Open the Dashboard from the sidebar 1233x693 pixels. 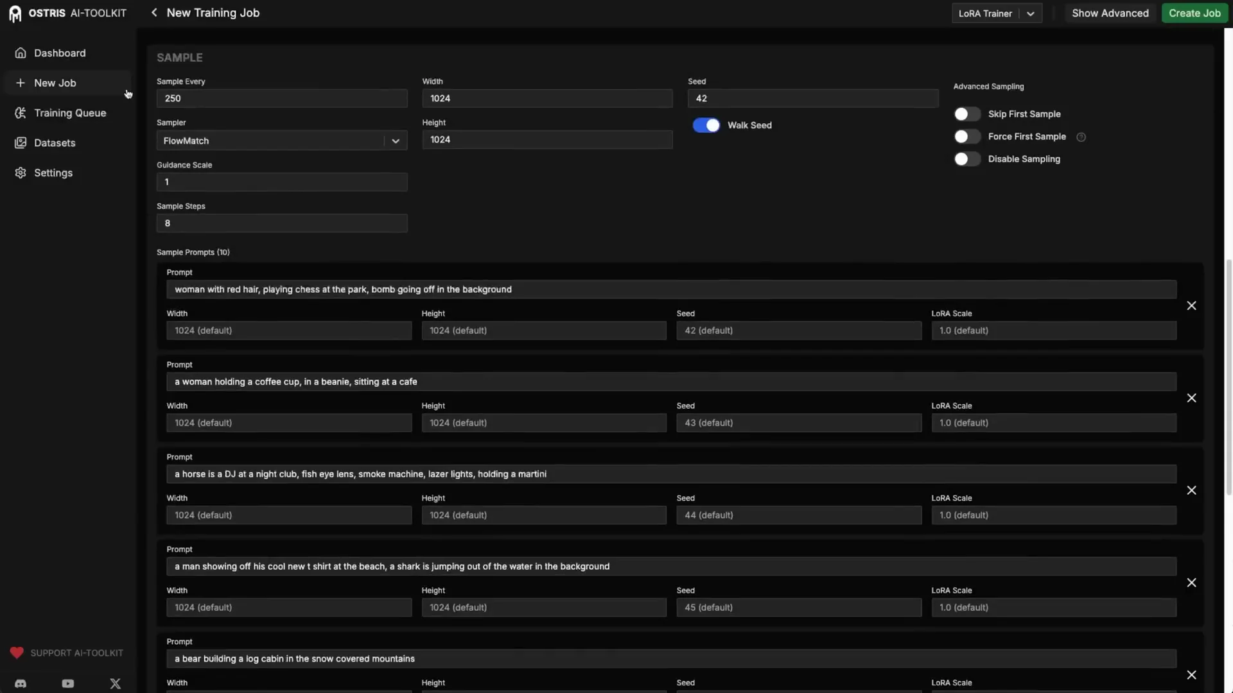(x=59, y=53)
